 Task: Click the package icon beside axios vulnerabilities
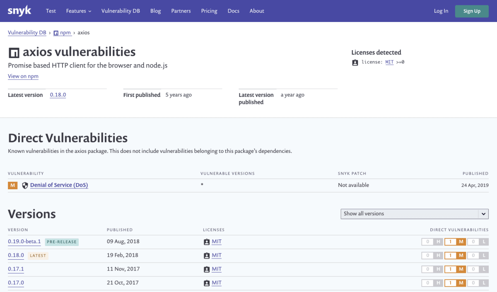tap(14, 53)
